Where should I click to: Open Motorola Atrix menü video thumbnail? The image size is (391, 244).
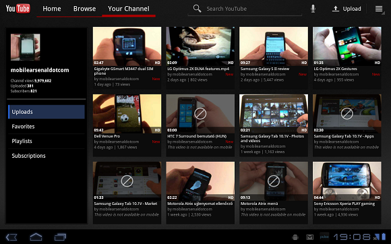274,181
